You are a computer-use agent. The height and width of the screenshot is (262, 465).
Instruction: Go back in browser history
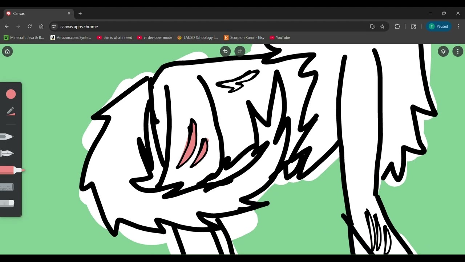tap(7, 27)
